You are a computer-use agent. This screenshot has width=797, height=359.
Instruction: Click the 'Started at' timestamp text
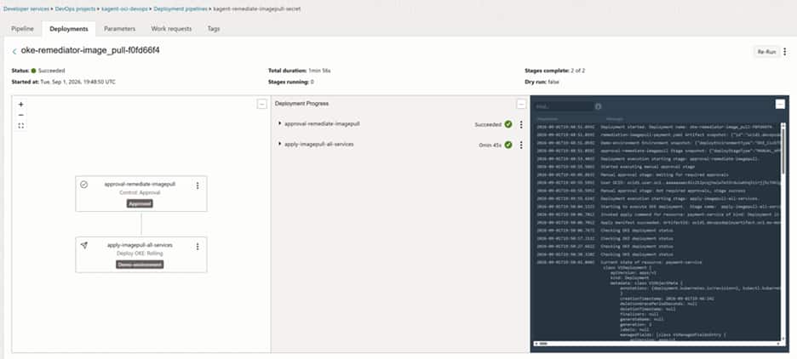click(x=64, y=82)
